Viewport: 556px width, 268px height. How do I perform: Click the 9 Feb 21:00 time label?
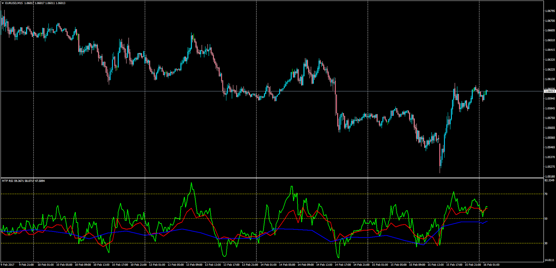point(26,265)
